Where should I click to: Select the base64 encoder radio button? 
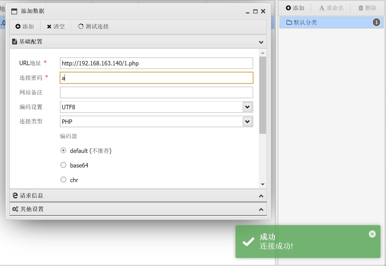(64, 165)
